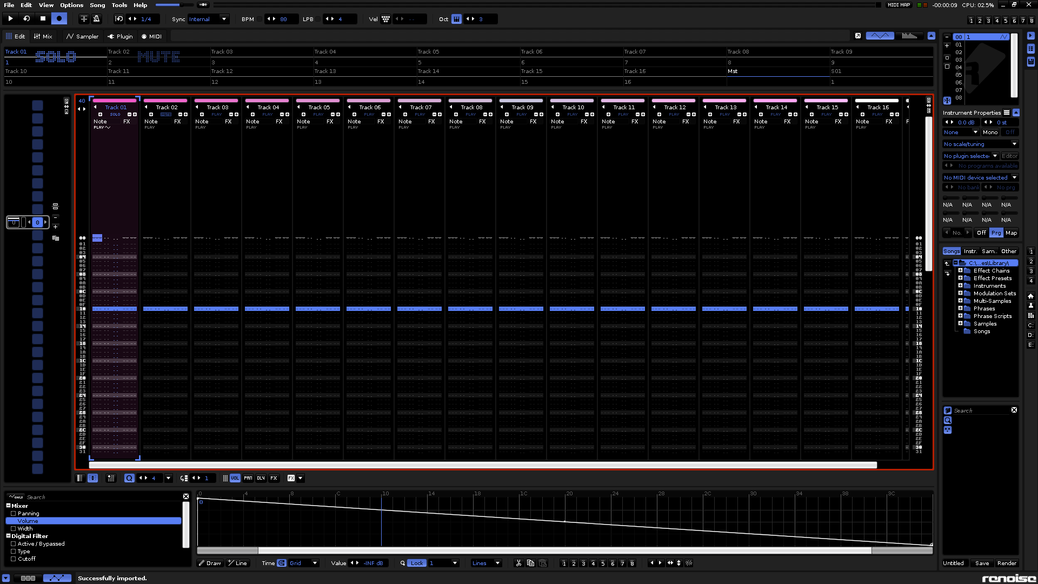Screen dimensions: 1038x584
Task: Toggle Active / Bypassed checkbox
Action: (x=14, y=544)
